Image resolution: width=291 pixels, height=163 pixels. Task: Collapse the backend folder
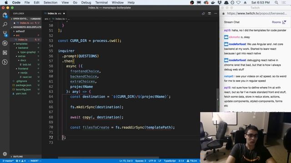[23, 48]
